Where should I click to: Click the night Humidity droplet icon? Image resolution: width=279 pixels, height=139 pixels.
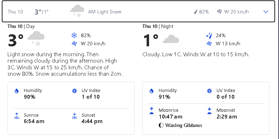coord(152,91)
